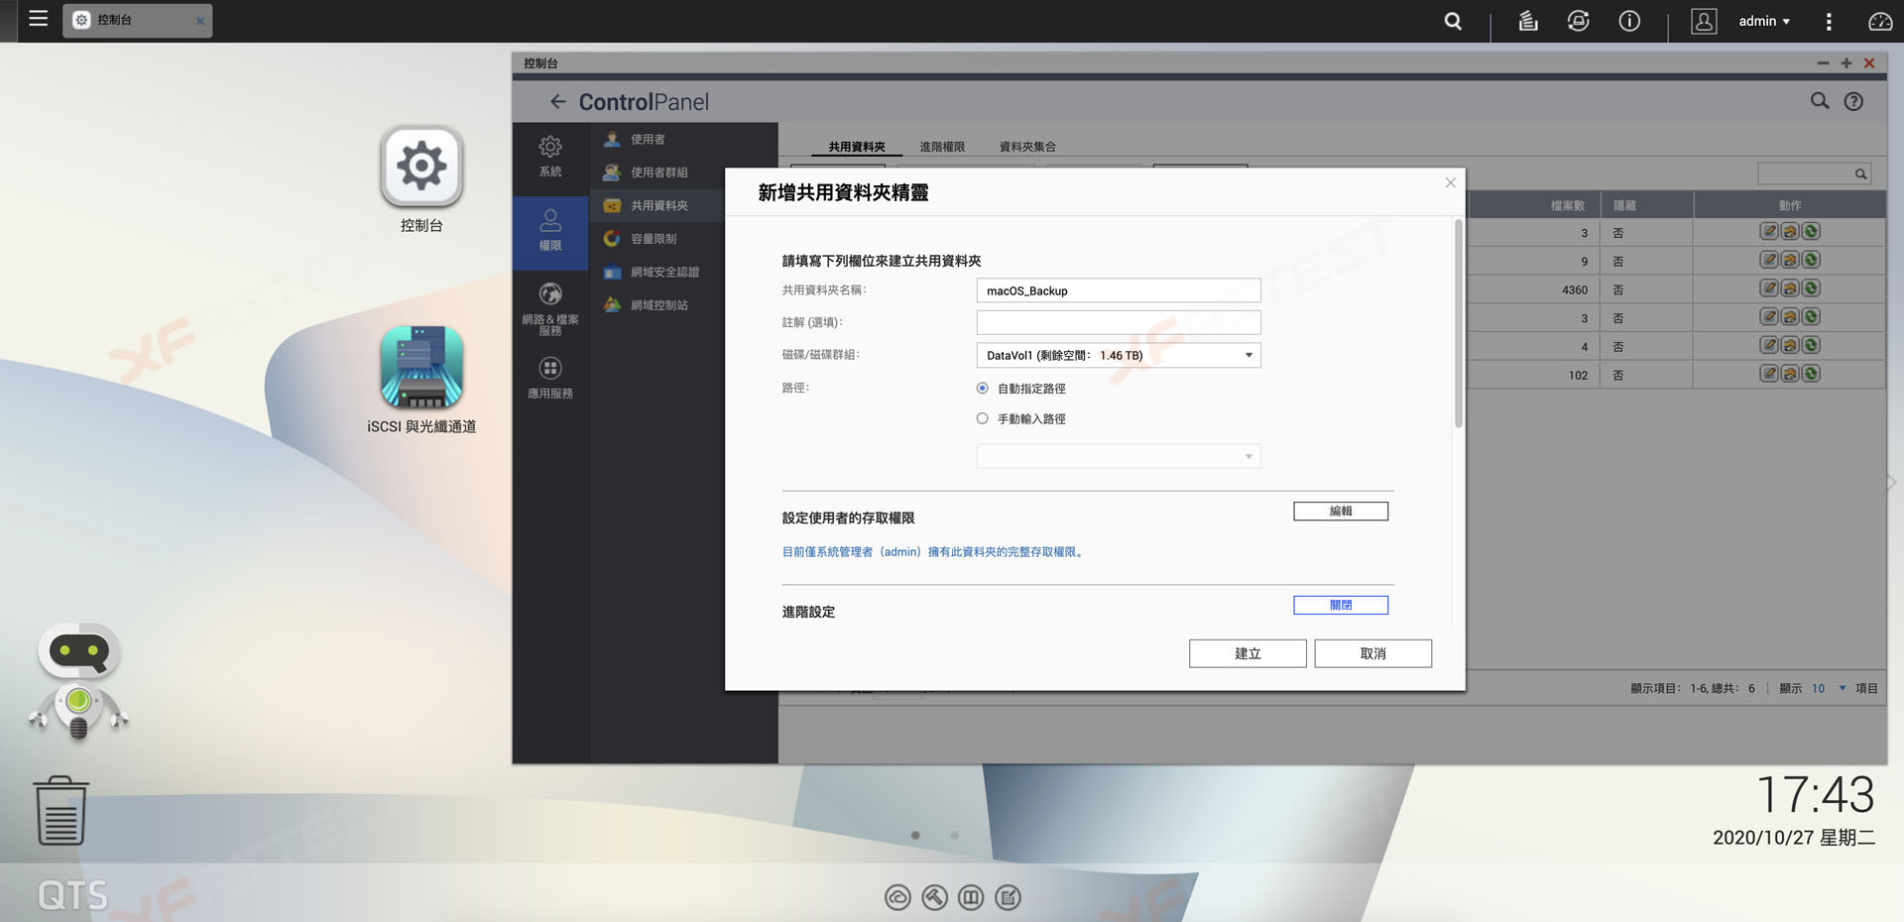
Task: Click the Qboost robot assistant icon
Action: pos(78,682)
